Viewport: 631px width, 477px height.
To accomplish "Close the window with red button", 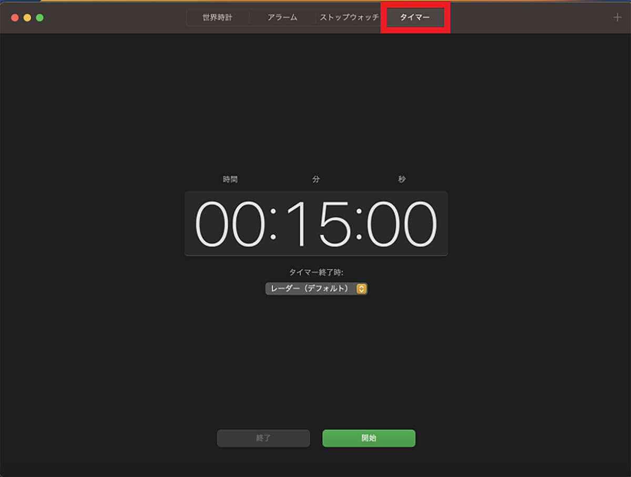I will [15, 17].
